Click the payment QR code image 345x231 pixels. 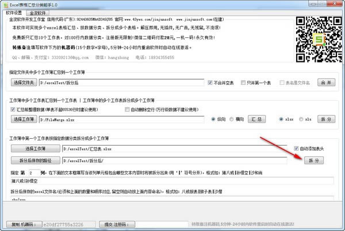pyautogui.click(x=319, y=40)
